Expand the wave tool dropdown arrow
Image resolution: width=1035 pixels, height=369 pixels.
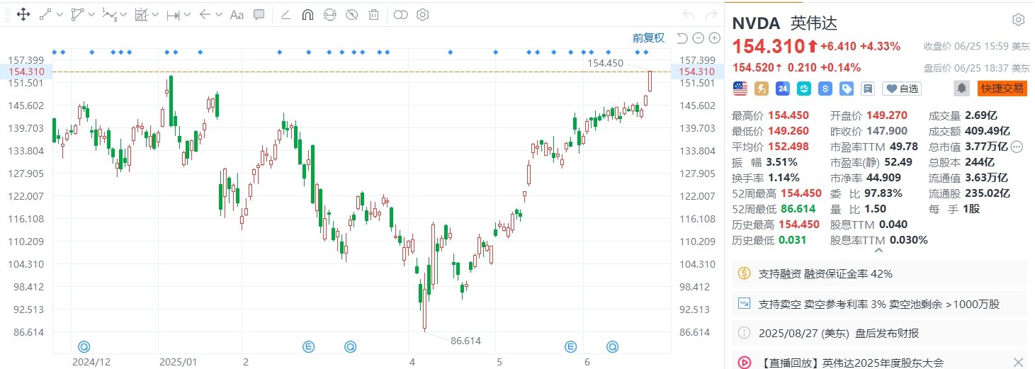pos(123,14)
